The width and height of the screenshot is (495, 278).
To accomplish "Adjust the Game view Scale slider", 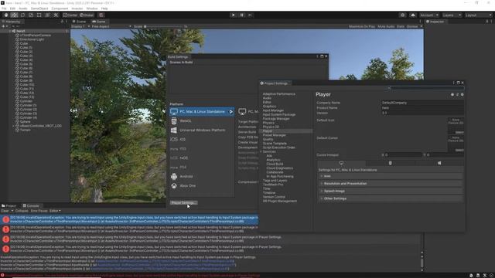I will tap(164, 26).
